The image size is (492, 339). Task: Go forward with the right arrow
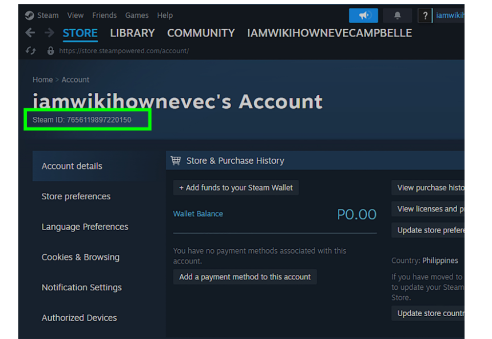pos(49,33)
